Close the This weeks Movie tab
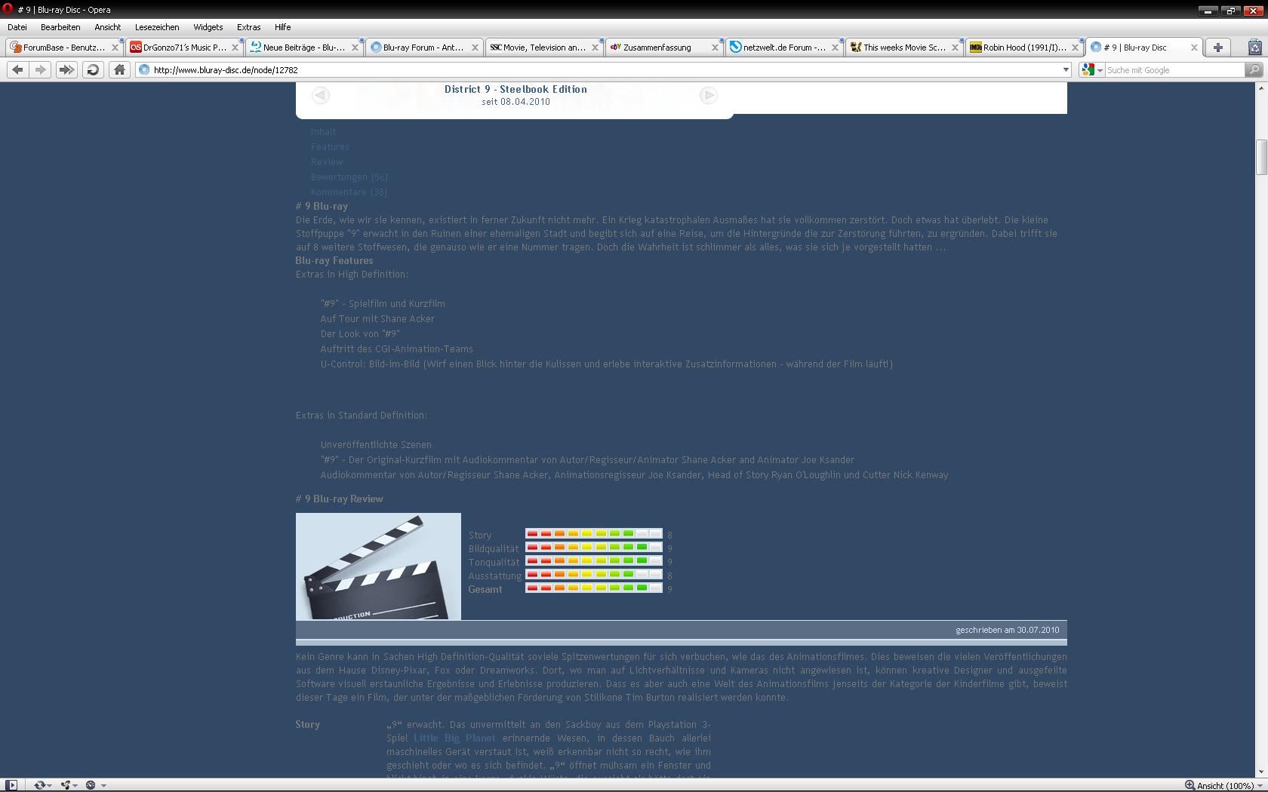The image size is (1268, 792). [955, 47]
